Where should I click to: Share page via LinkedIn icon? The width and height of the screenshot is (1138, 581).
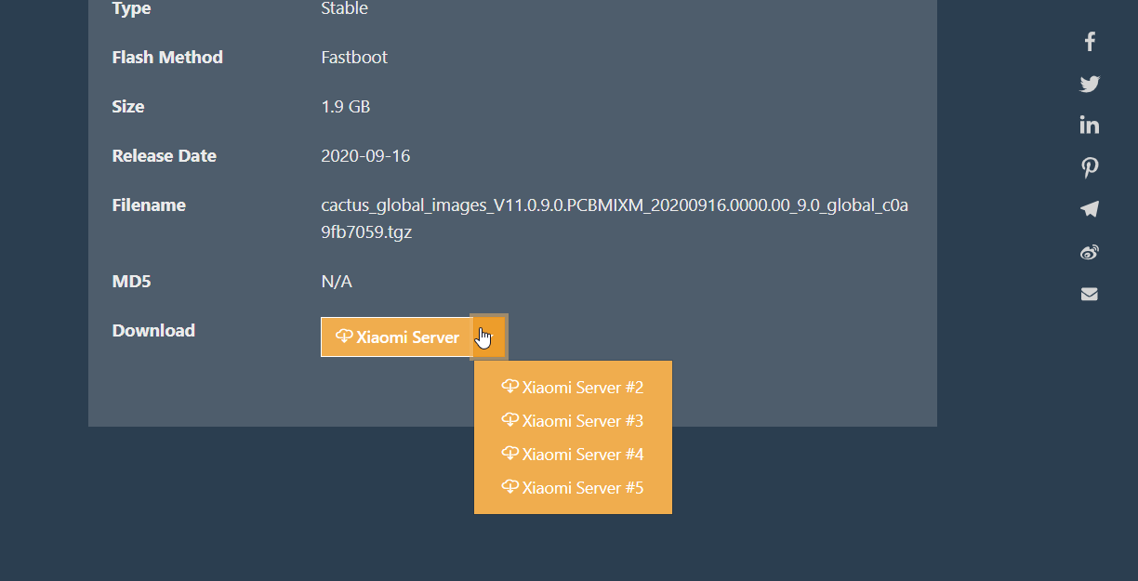(1090, 125)
